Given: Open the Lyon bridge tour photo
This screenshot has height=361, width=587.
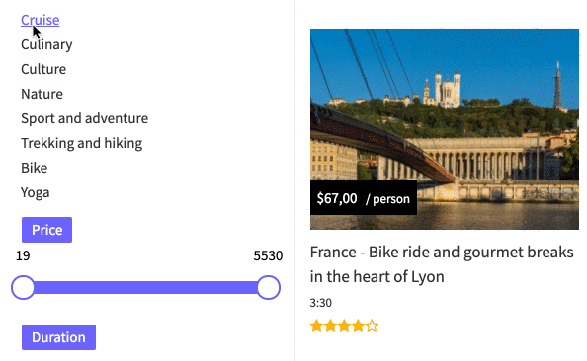Looking at the screenshot, I should pos(445,129).
